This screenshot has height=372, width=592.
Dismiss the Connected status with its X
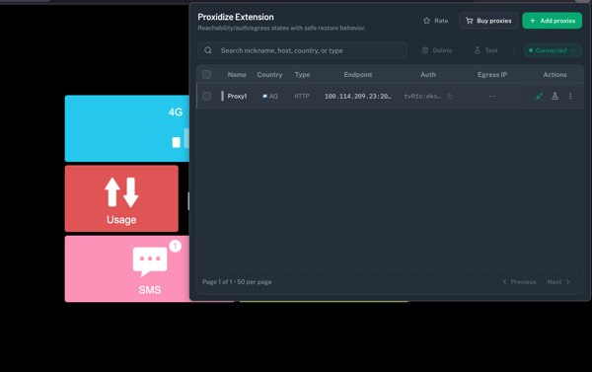573,50
